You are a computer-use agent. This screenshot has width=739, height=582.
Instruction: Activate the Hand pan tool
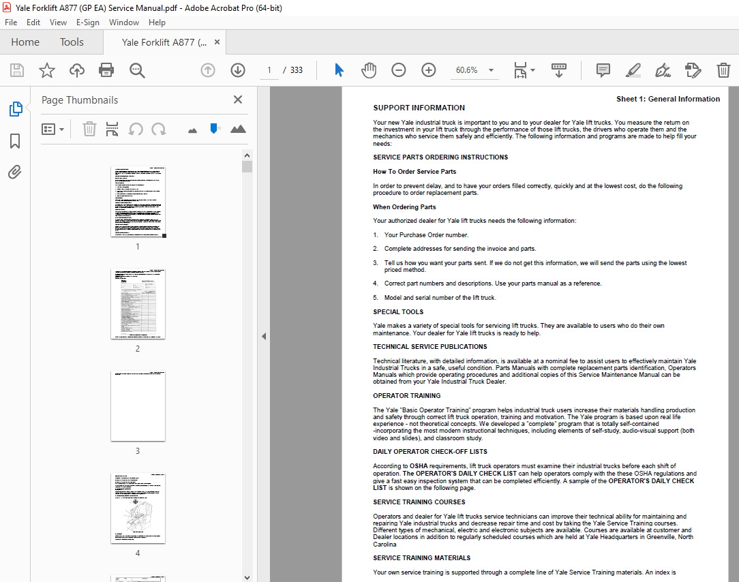369,70
